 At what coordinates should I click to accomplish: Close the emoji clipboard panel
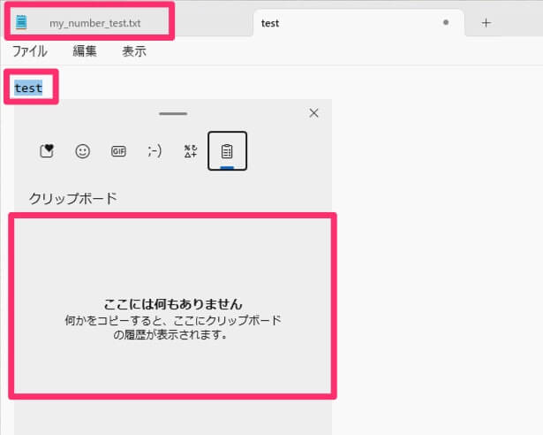tap(313, 113)
